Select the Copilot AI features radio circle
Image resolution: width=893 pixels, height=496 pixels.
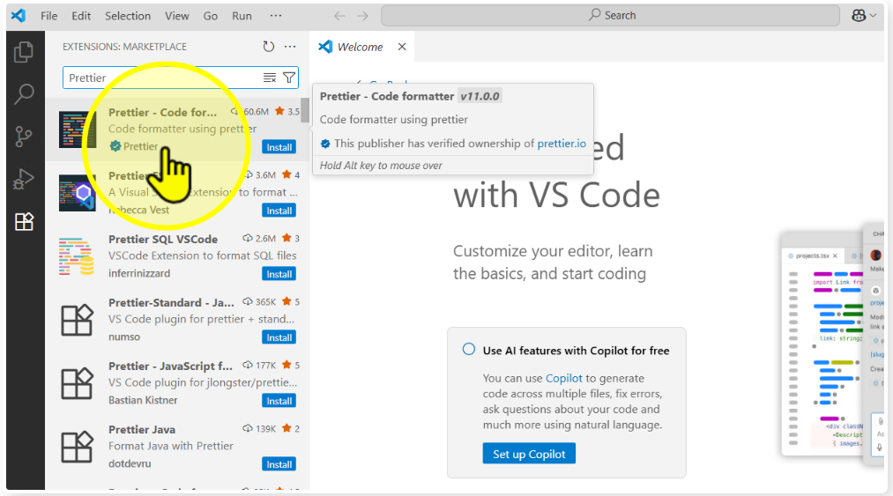tap(469, 349)
